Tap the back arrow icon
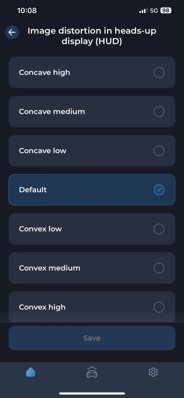 coord(12,32)
